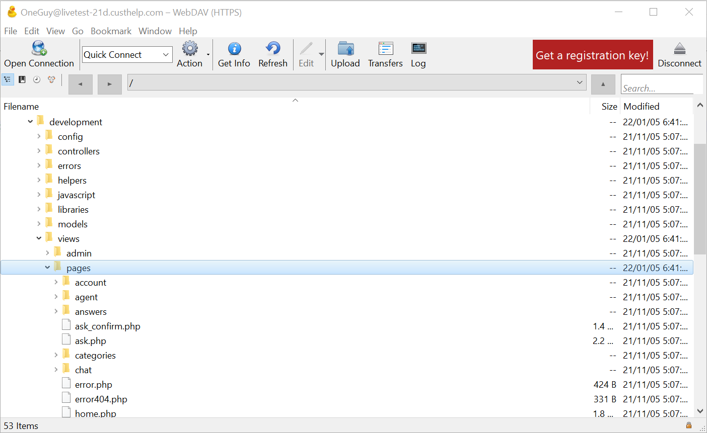Viewport: 707px width, 433px height.
Task: Click the 424 B size value
Action: coord(605,384)
